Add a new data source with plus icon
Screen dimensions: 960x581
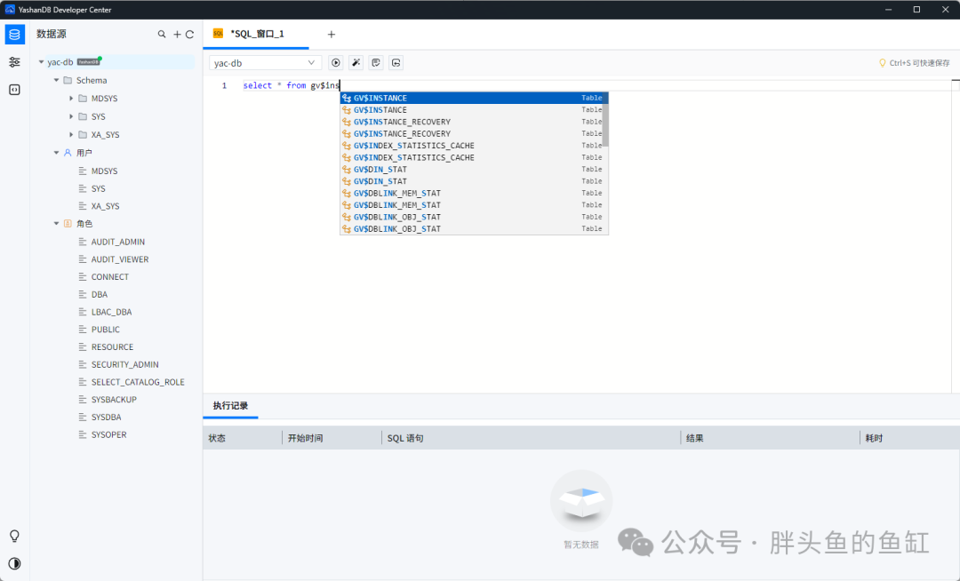pos(177,35)
